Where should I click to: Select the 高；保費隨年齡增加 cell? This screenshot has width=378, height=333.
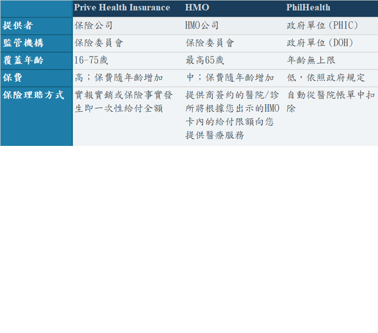tap(119, 78)
